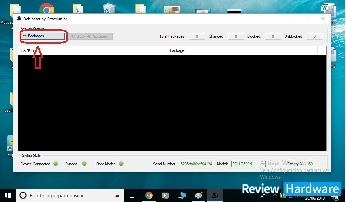
Task: Click the Battery percentage field
Action: (315, 164)
